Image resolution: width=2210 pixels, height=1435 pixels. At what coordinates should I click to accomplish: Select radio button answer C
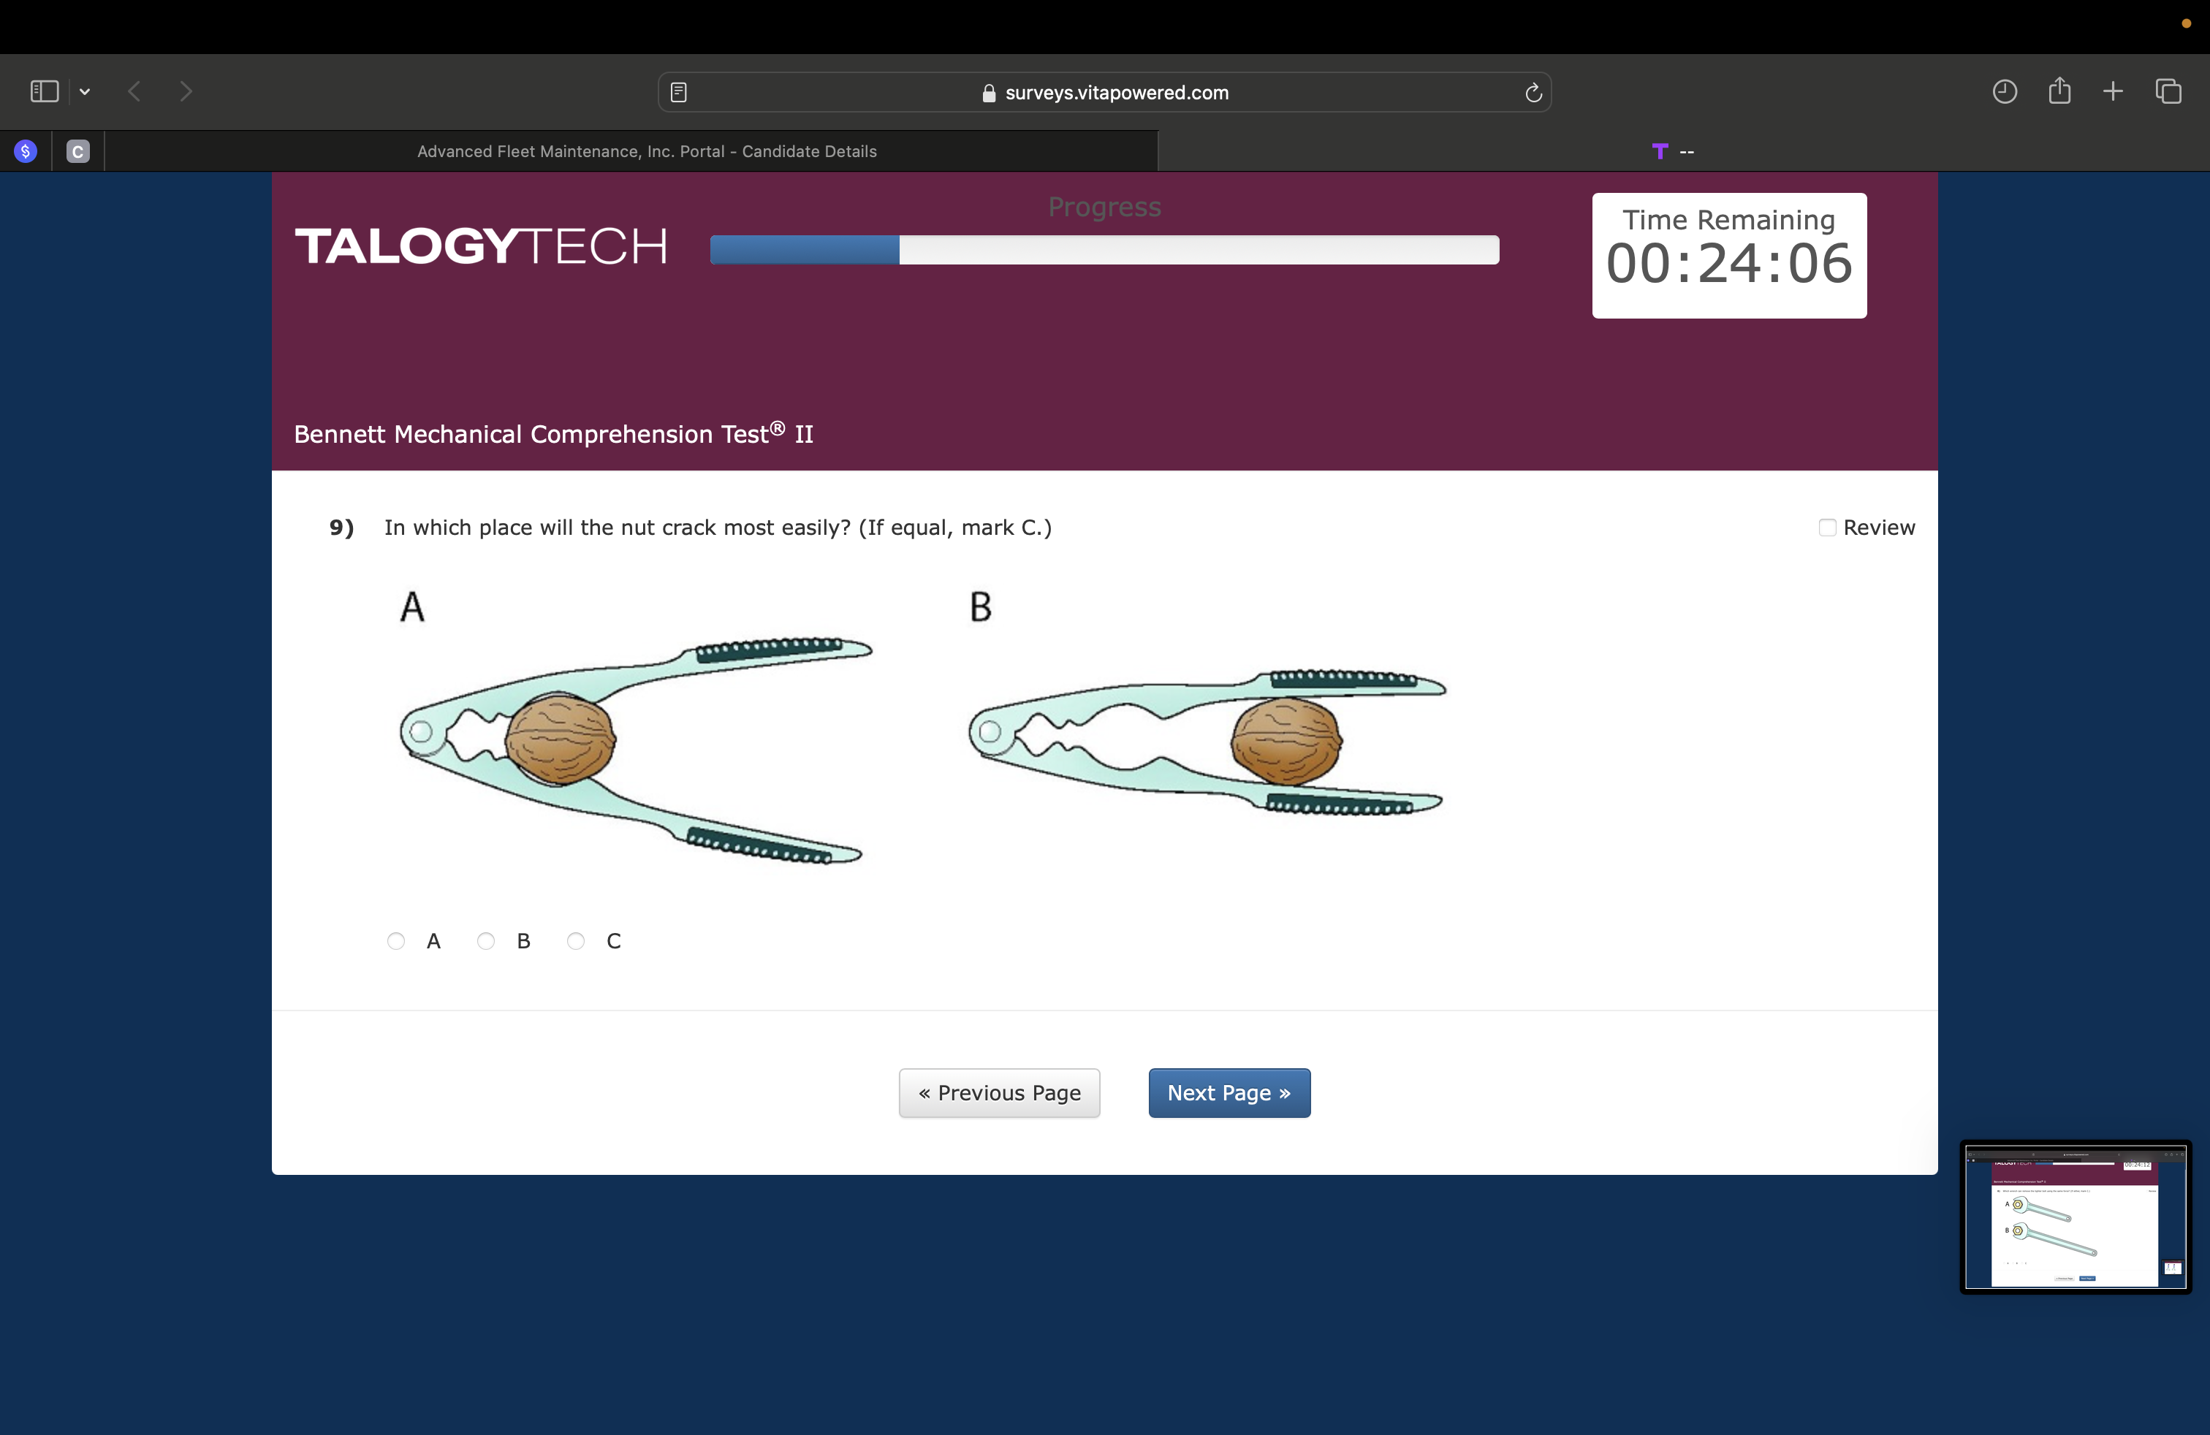[x=576, y=941]
